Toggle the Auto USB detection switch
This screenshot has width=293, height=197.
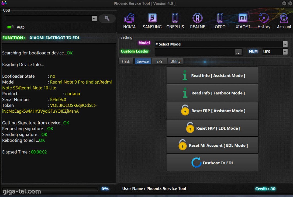click(x=11, y=27)
